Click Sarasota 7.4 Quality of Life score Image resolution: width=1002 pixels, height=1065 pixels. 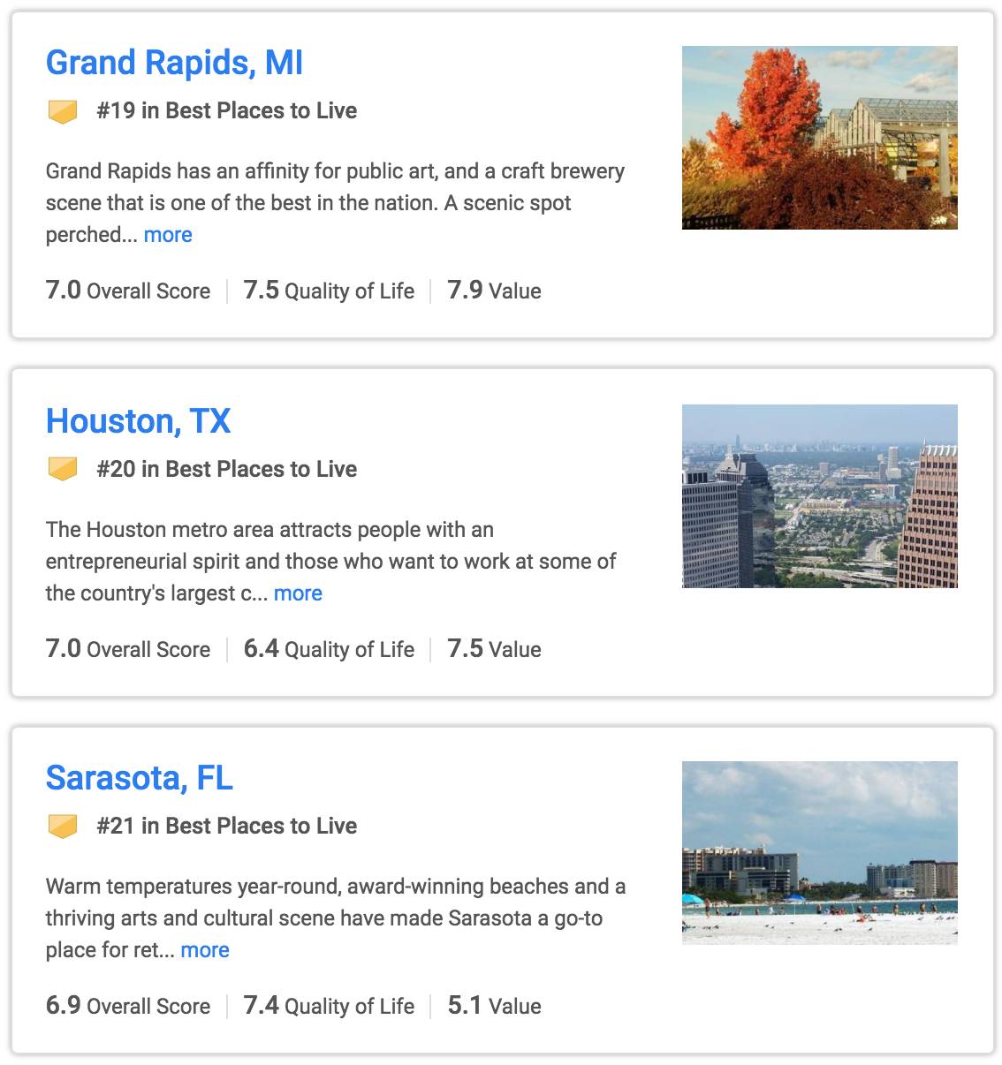(x=329, y=1006)
